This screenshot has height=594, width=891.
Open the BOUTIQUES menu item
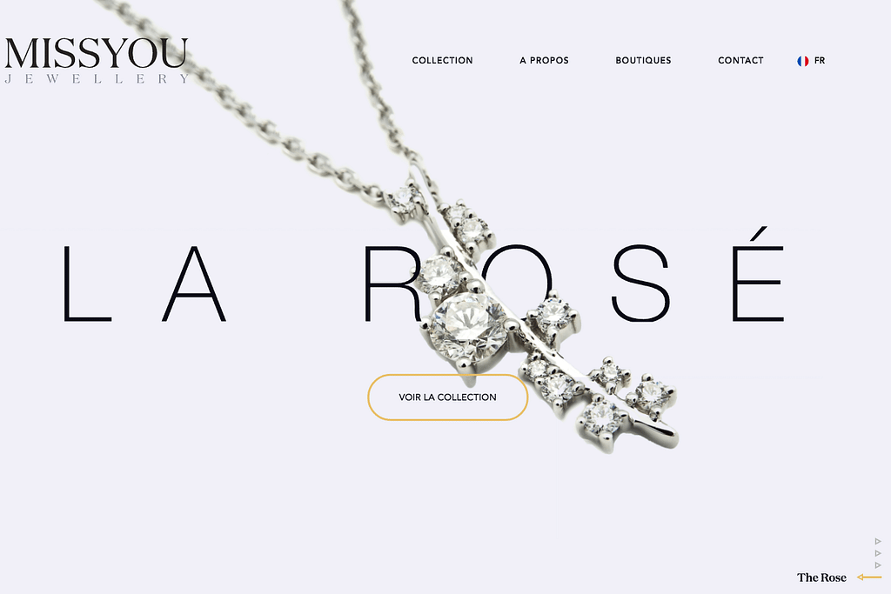(643, 60)
